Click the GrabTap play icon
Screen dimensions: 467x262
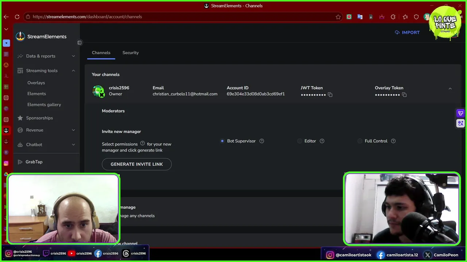pyautogui.click(x=20, y=162)
